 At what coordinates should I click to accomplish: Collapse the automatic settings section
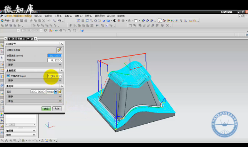pyautogui.click(x=62, y=44)
